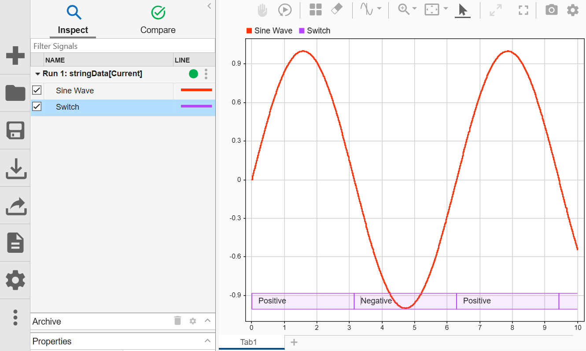Select the arrow pointer tool
This screenshot has width=586, height=351.
[x=462, y=10]
